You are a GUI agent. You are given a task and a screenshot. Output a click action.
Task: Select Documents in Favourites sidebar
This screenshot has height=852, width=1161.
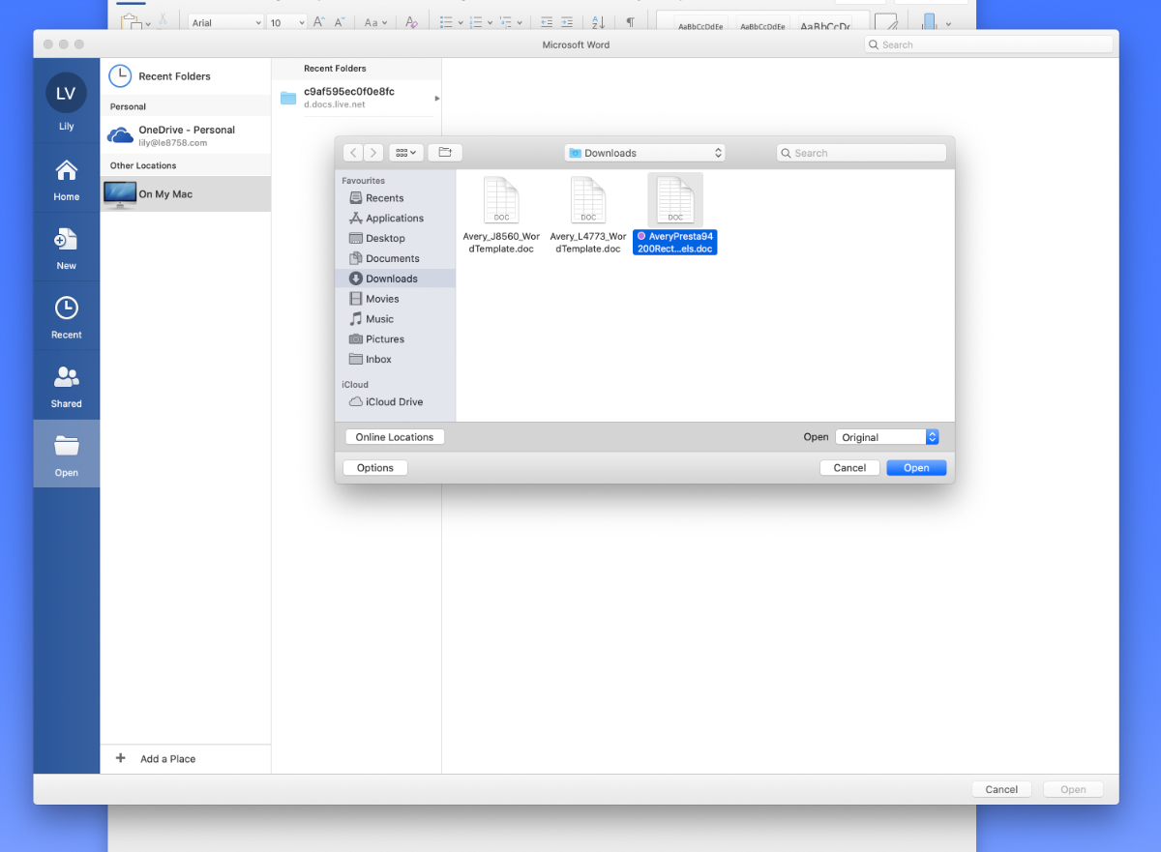pyautogui.click(x=392, y=258)
